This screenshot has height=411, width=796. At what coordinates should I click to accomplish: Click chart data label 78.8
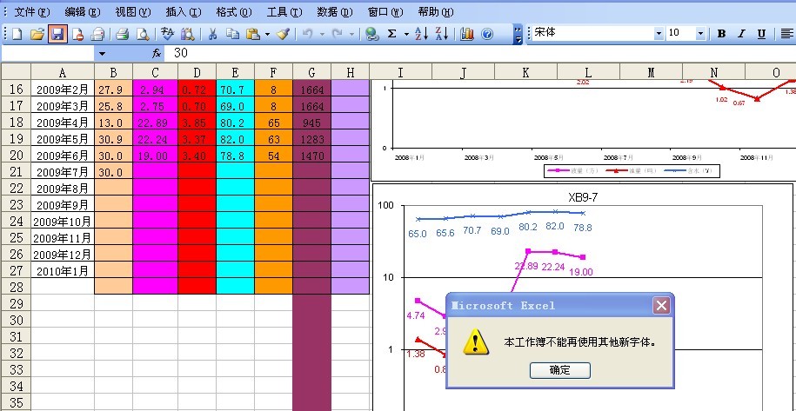pyautogui.click(x=582, y=228)
